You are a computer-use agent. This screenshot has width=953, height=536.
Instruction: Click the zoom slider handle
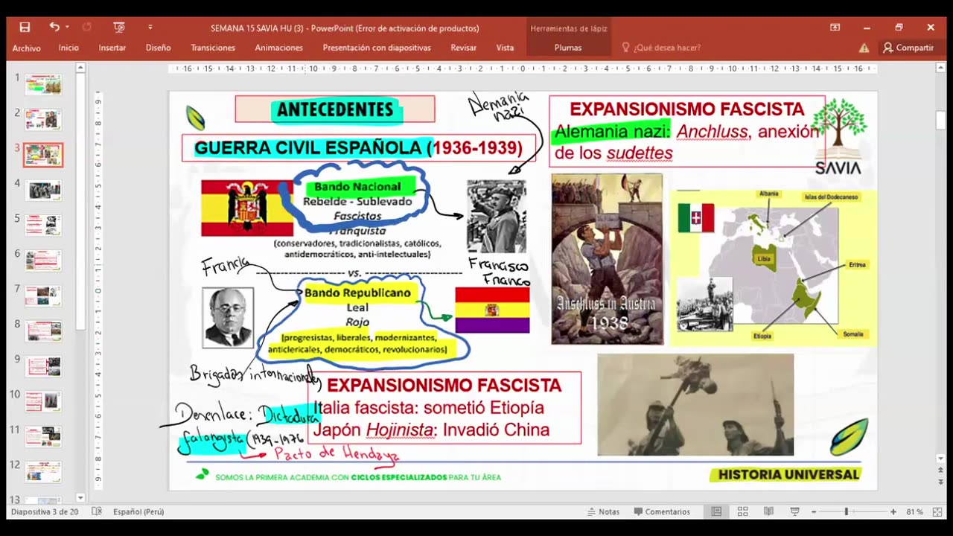(x=846, y=511)
